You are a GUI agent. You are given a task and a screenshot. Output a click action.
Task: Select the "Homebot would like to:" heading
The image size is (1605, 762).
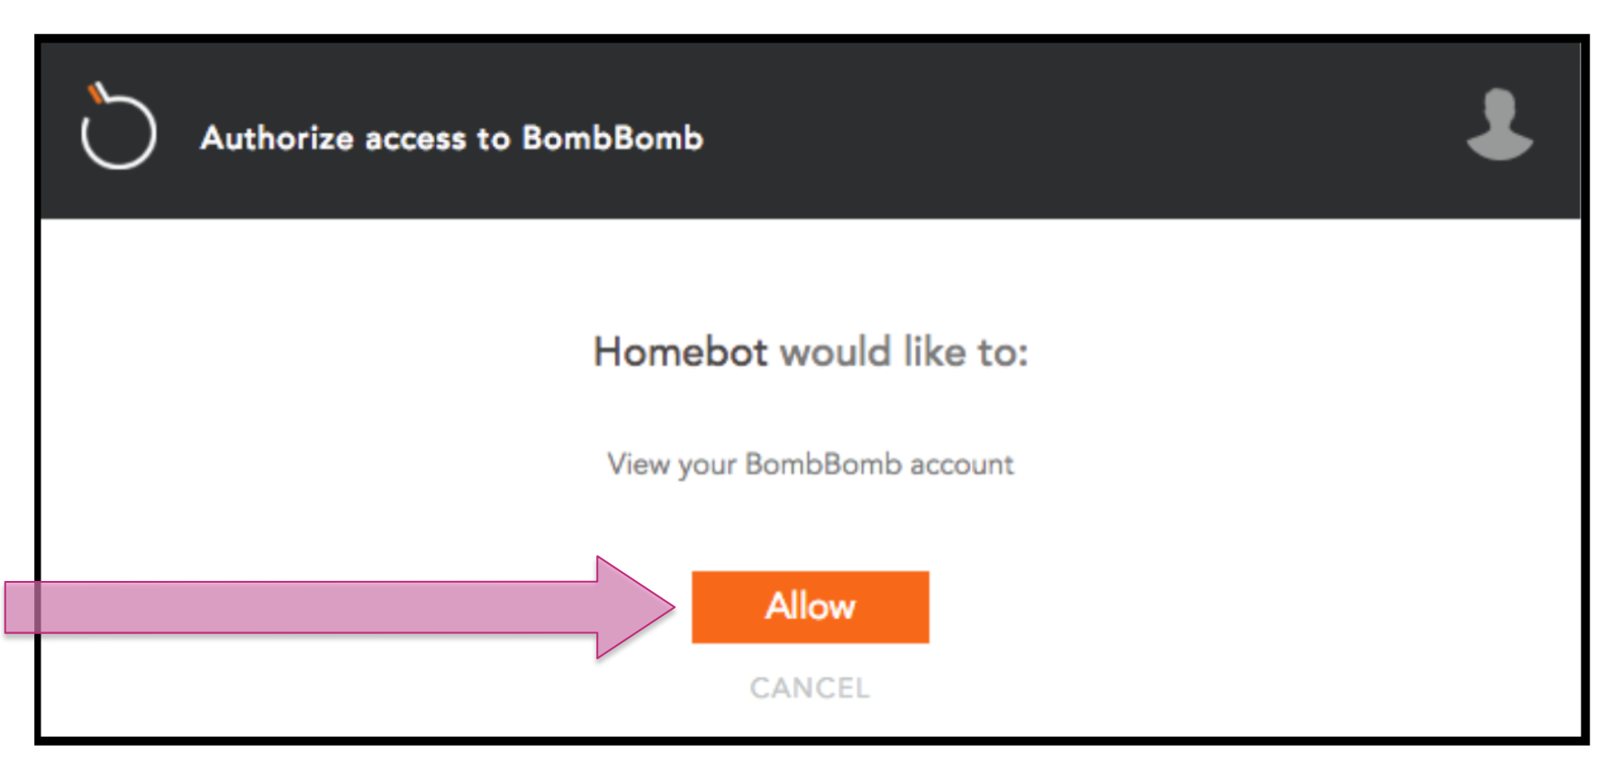coord(810,351)
